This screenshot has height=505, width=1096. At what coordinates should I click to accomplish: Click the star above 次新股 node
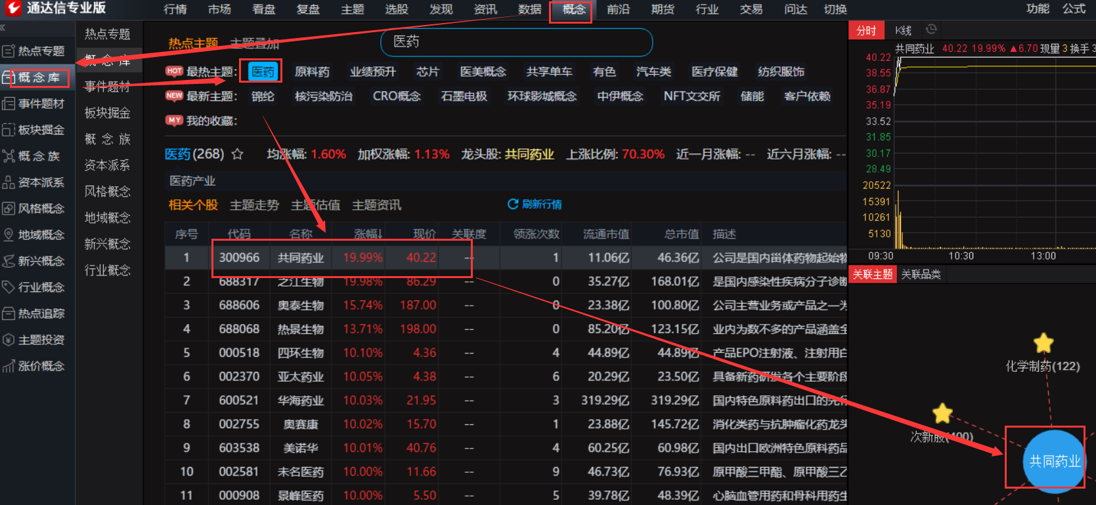(942, 413)
